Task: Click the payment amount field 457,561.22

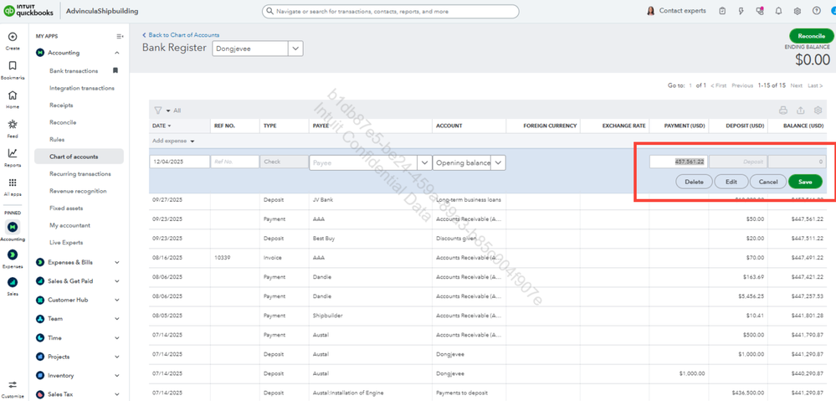Action: [x=679, y=162]
